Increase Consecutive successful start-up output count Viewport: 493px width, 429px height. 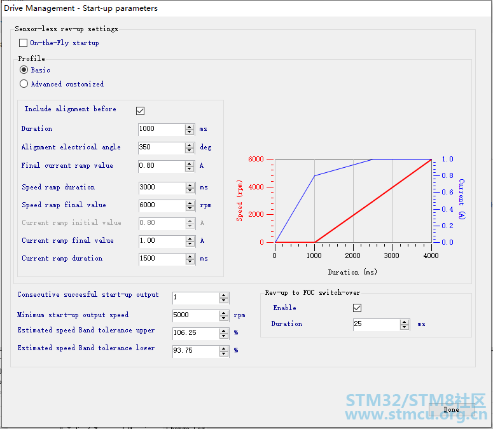223,295
